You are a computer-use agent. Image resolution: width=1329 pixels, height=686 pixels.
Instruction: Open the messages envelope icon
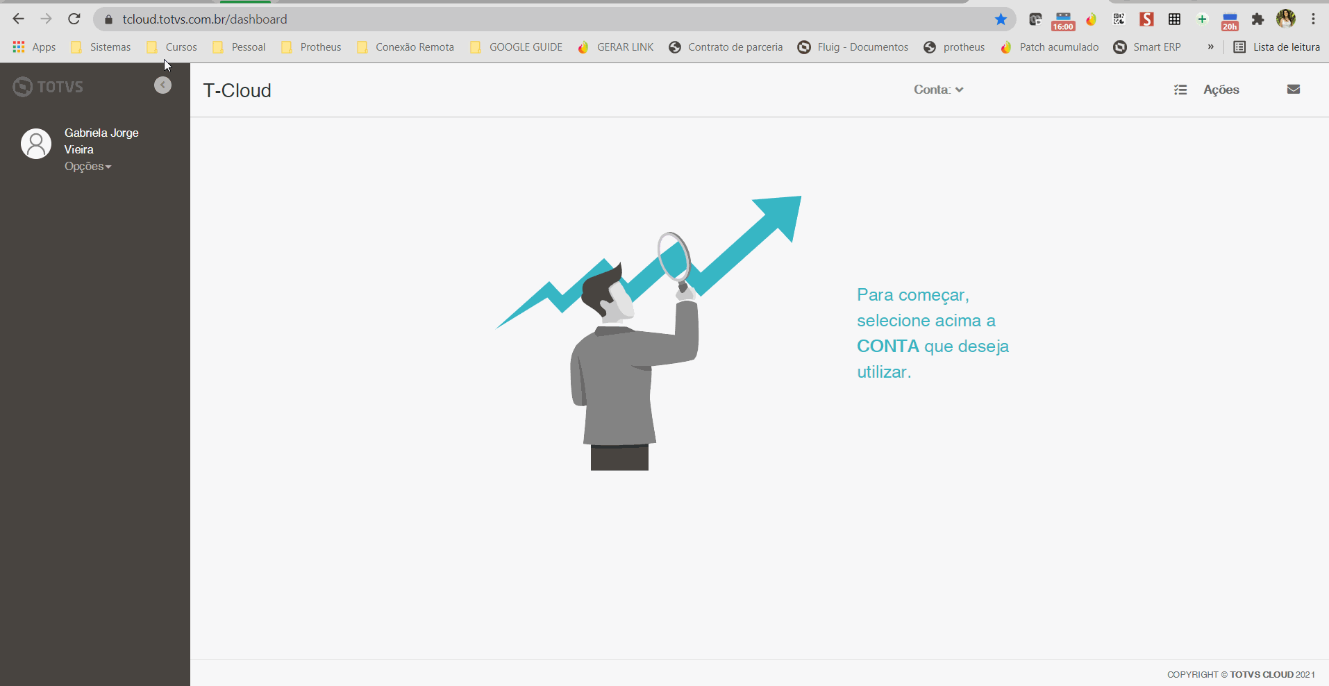tap(1293, 90)
